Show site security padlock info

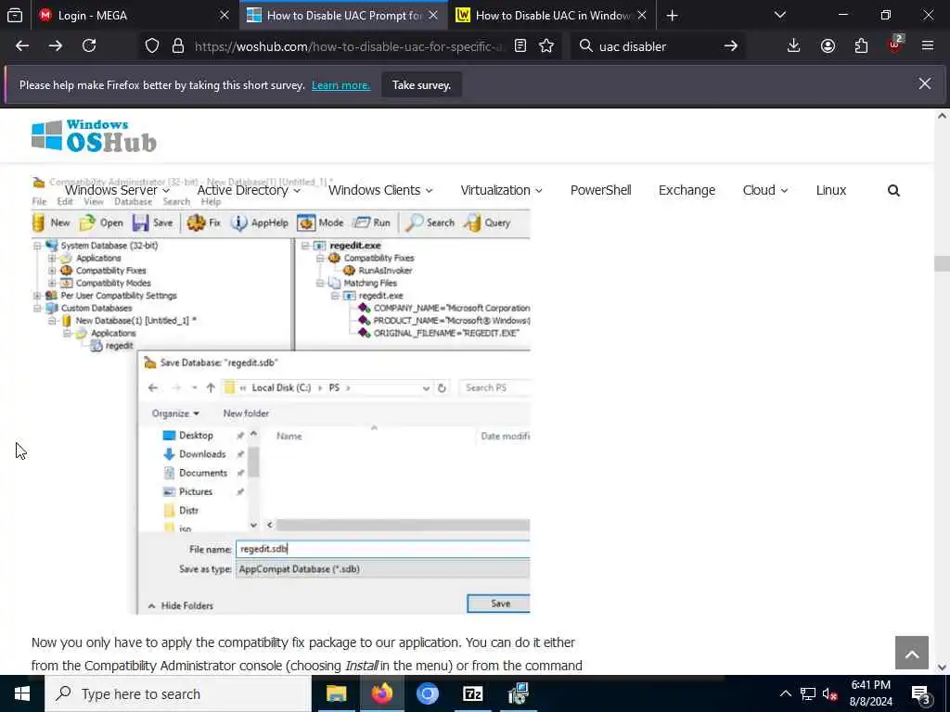(177, 46)
